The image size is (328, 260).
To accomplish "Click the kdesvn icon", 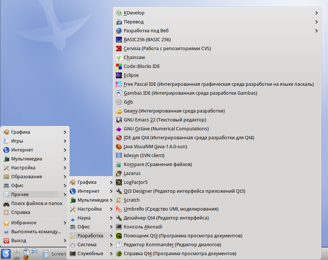I will tap(119, 155).
